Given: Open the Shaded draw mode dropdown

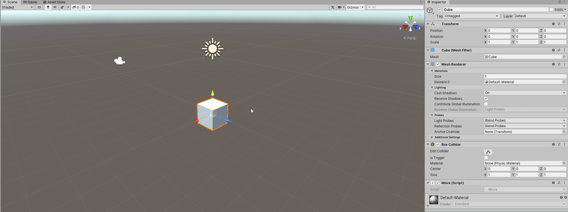Looking at the screenshot, I should coord(17,7).
